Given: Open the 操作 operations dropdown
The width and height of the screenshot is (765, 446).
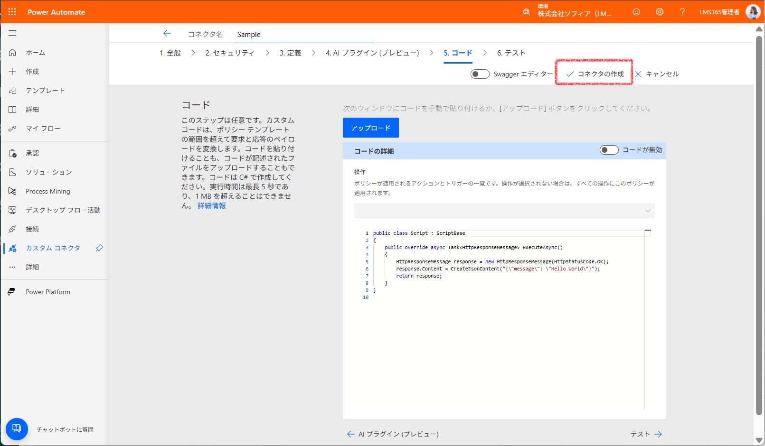Looking at the screenshot, I should (504, 211).
